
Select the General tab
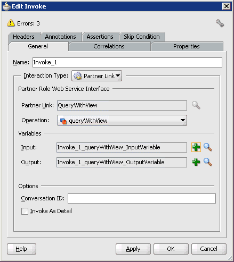[x=38, y=46]
